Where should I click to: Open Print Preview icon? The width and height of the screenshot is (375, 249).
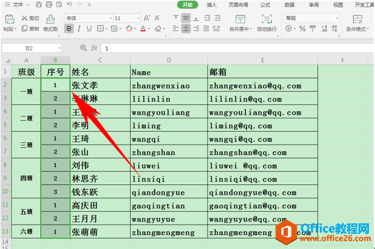(x=59, y=4)
